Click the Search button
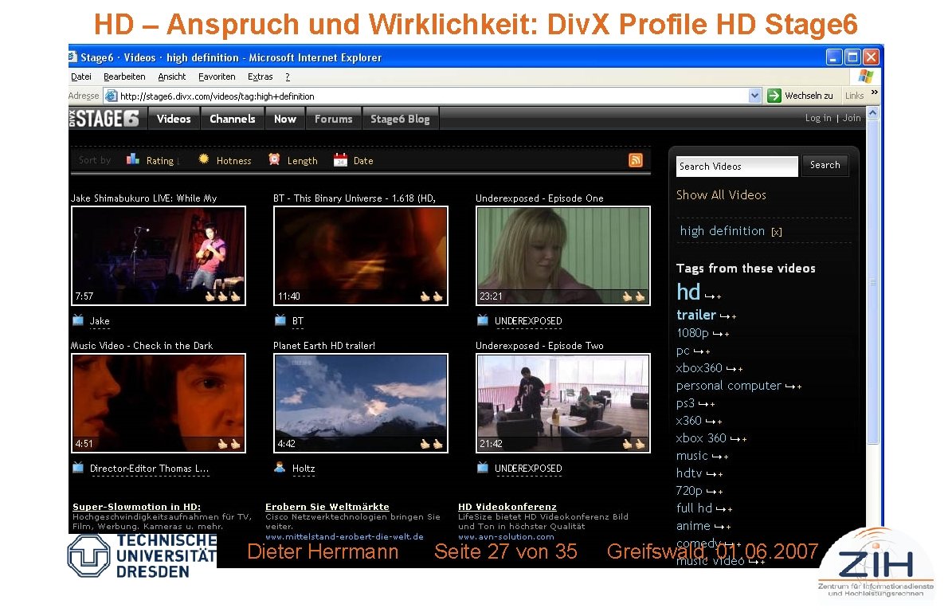952x612 pixels. click(825, 165)
